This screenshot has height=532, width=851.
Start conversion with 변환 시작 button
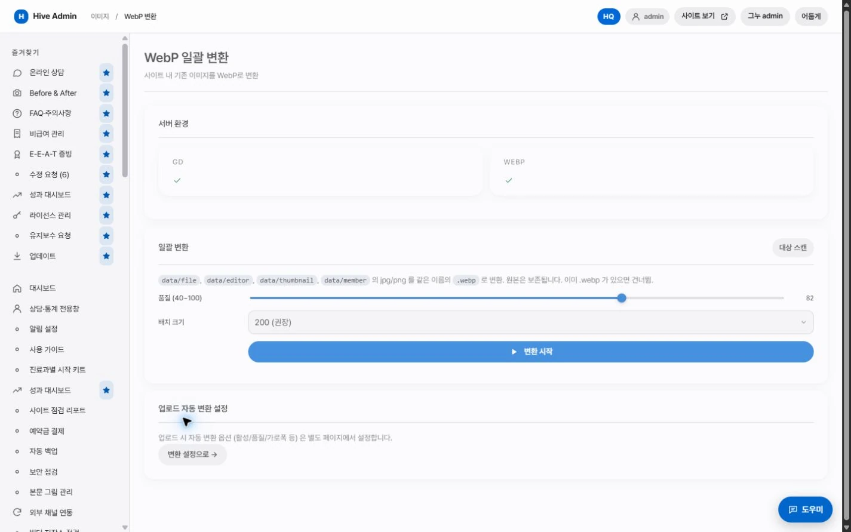coord(530,352)
